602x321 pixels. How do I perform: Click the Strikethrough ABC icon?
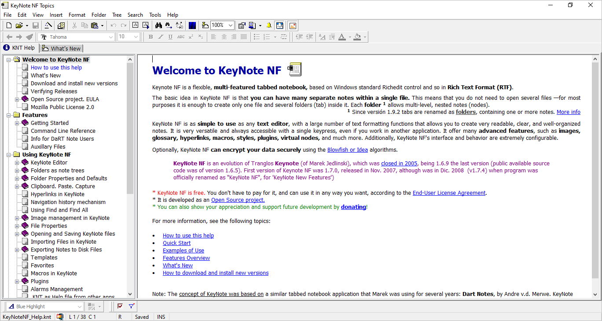[180, 37]
